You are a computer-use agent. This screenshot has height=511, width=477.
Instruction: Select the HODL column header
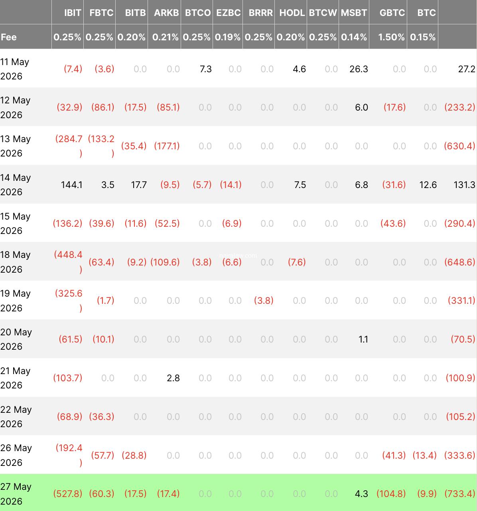click(292, 13)
